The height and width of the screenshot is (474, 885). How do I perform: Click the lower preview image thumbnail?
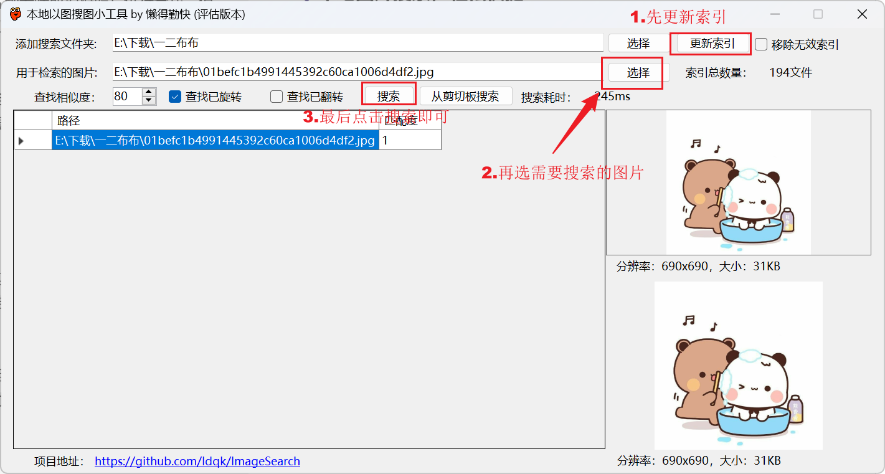tap(739, 366)
